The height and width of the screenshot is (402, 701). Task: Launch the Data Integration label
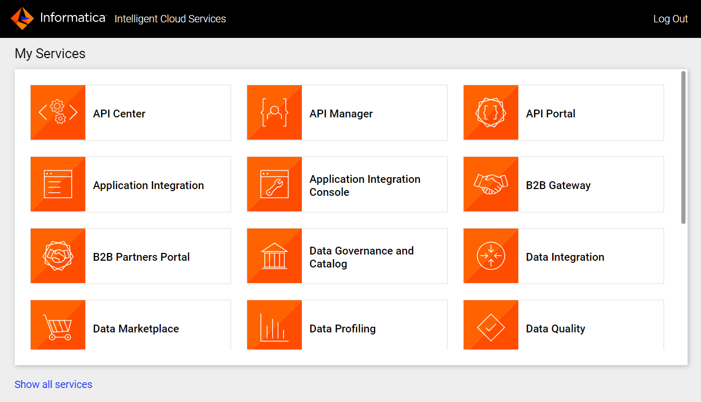pyautogui.click(x=565, y=257)
